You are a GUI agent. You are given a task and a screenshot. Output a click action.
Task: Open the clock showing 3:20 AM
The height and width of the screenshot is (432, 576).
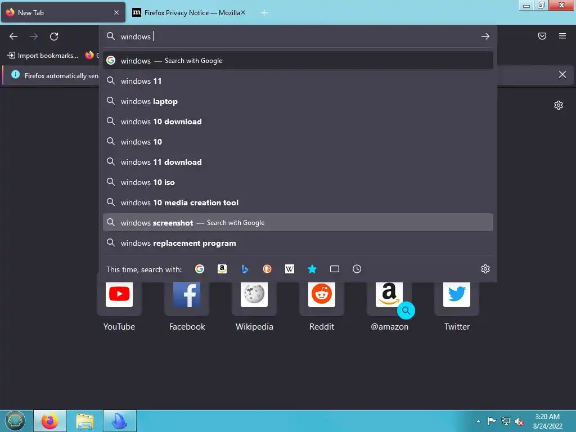(548, 421)
